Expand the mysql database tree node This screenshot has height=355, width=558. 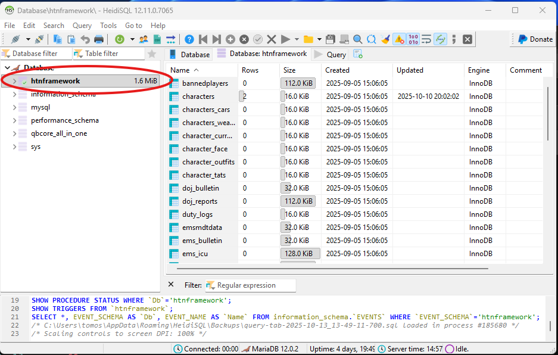click(15, 107)
